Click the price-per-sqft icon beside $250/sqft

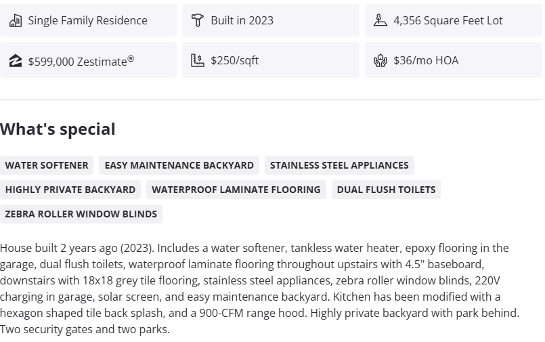(197, 60)
